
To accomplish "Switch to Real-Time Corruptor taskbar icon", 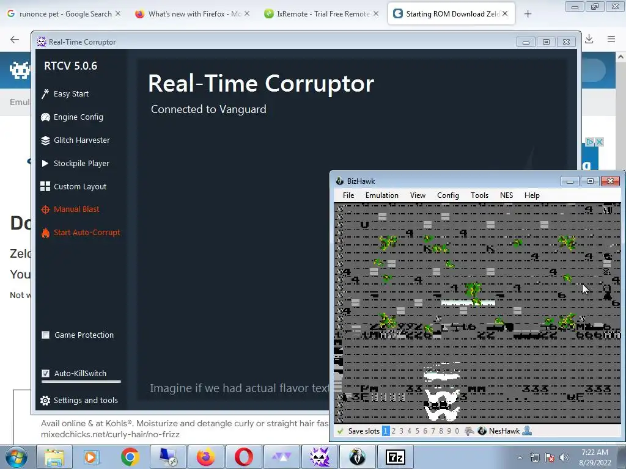I will [x=319, y=457].
